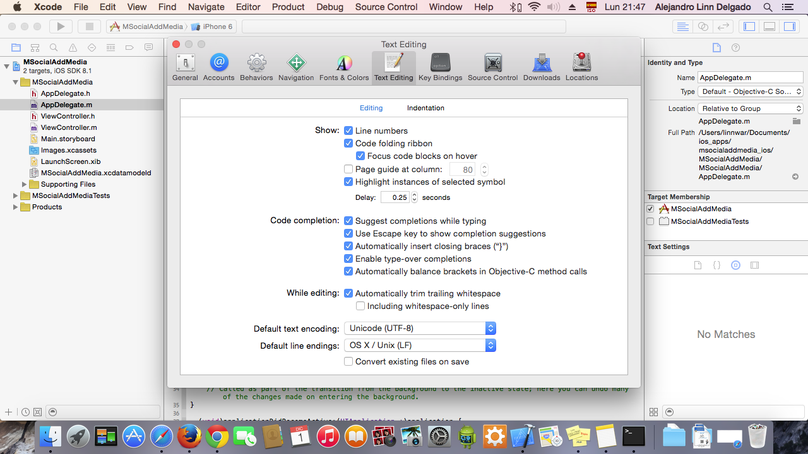
Task: Switch to the Version editor icon
Action: coord(723,26)
